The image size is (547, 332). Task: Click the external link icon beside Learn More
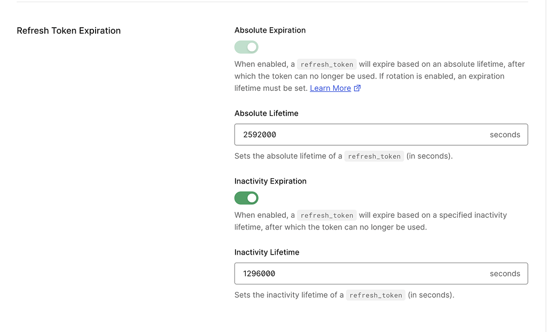[x=357, y=88]
